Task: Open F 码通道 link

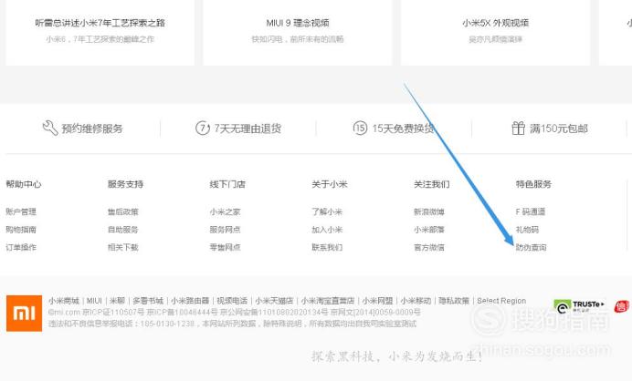Action: click(x=531, y=211)
